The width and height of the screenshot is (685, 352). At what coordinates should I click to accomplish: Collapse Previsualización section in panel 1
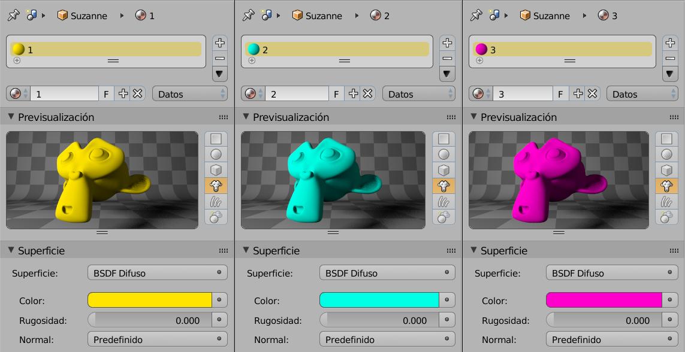point(12,117)
